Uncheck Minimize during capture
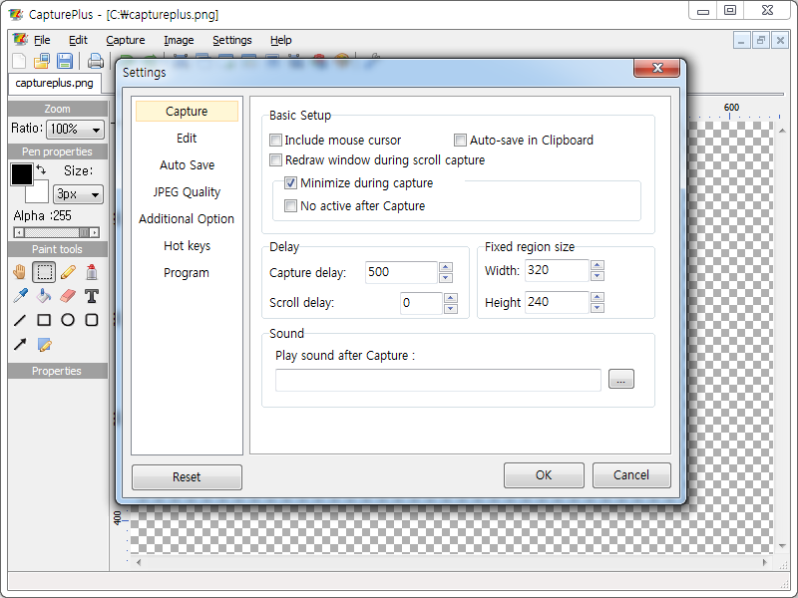The width and height of the screenshot is (798, 598). 290,182
